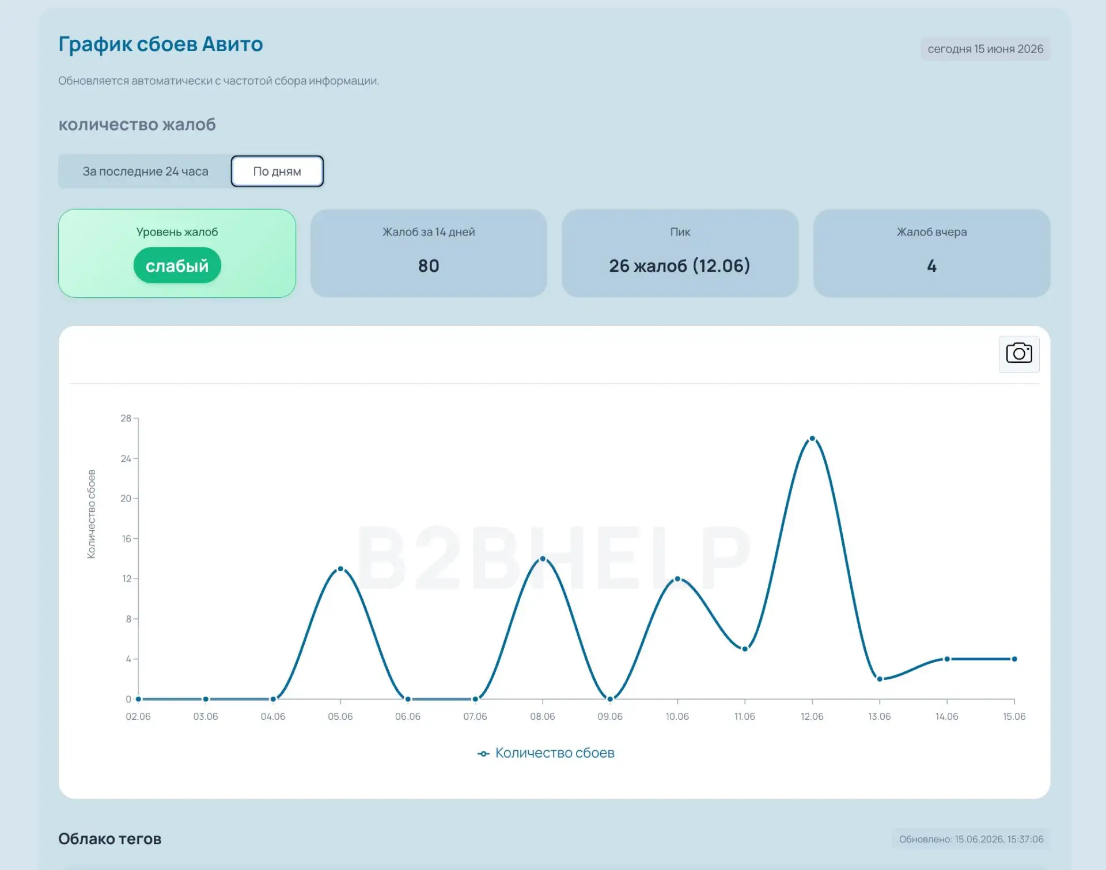
Task: Click the 'Обновлено: 15.06.2026, 15:37:06' timestamp
Action: (971, 839)
